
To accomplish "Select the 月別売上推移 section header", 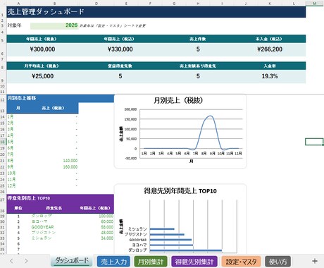I will point(60,98).
